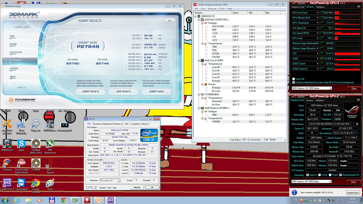363x204 pixels.
Task: Click the GPU Temperature sensor graph
Action: click(x=347, y=23)
